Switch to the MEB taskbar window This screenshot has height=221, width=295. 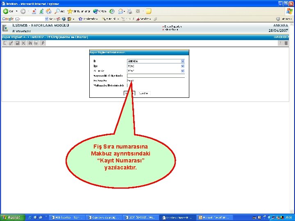coord(67,218)
